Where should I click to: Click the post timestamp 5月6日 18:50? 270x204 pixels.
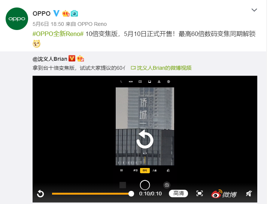pyautogui.click(x=48, y=24)
